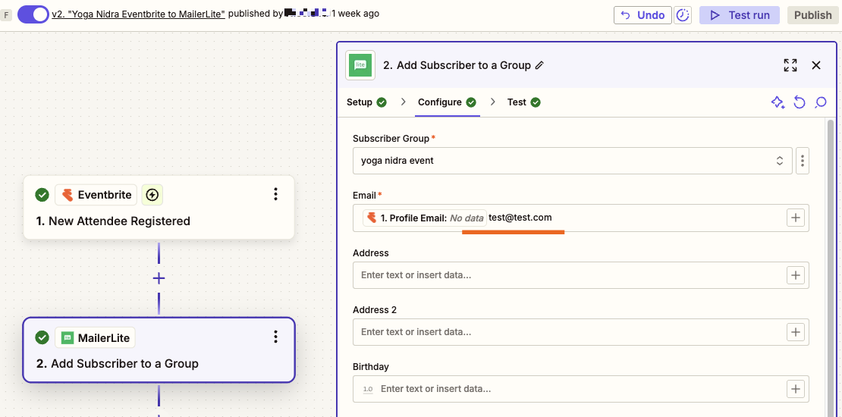Click the Publish button
The height and width of the screenshot is (417, 842).
tap(813, 15)
